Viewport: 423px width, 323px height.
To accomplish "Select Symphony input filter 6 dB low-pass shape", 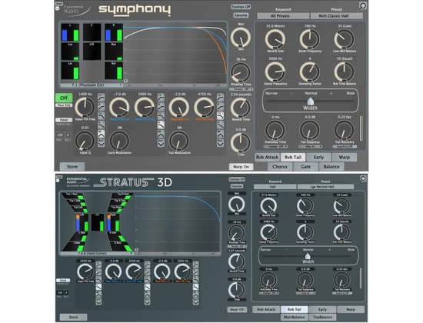I will tap(102, 125).
